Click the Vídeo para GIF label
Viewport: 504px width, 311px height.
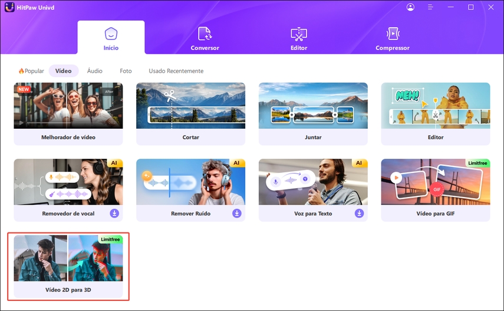pos(436,214)
